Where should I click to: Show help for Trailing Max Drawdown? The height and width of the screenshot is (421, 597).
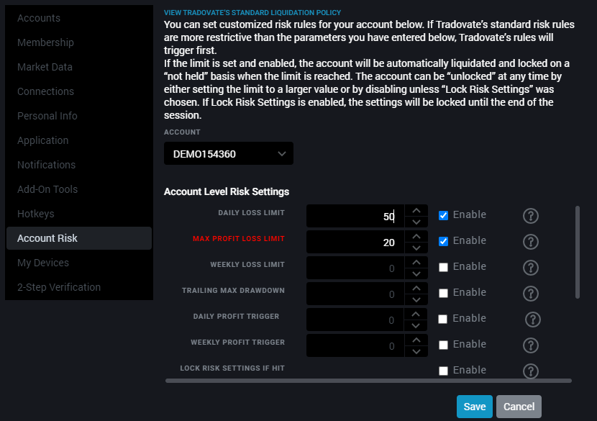[x=531, y=294]
